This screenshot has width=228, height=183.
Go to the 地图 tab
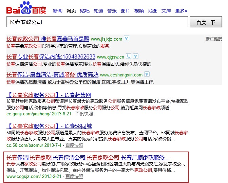click(x=153, y=11)
